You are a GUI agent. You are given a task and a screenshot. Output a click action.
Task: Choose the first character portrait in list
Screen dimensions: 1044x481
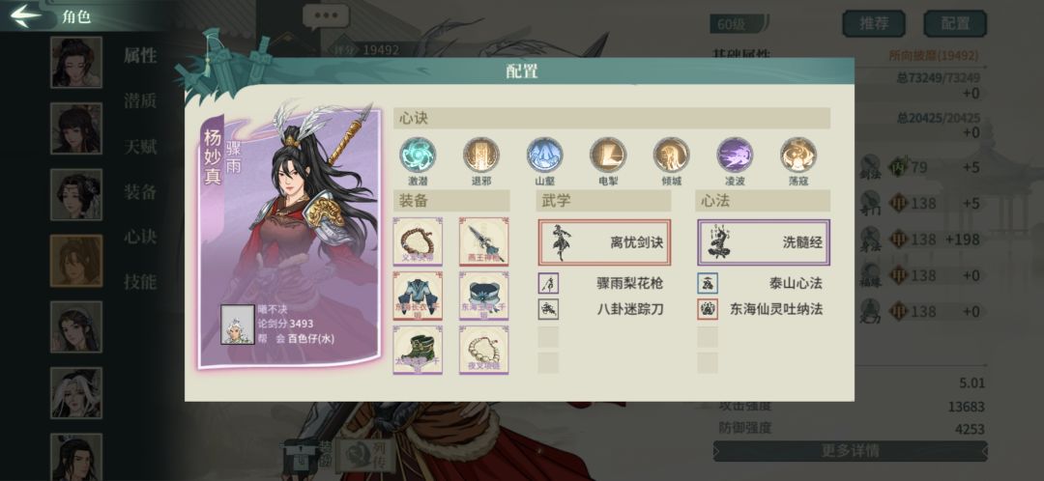76,62
